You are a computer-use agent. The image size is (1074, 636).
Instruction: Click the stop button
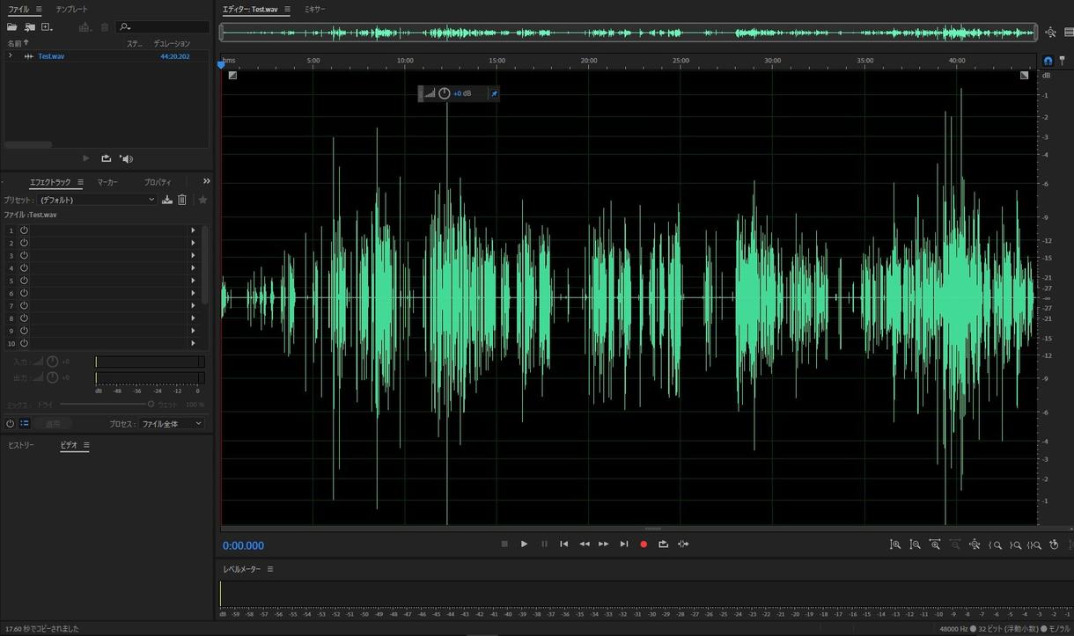point(504,544)
